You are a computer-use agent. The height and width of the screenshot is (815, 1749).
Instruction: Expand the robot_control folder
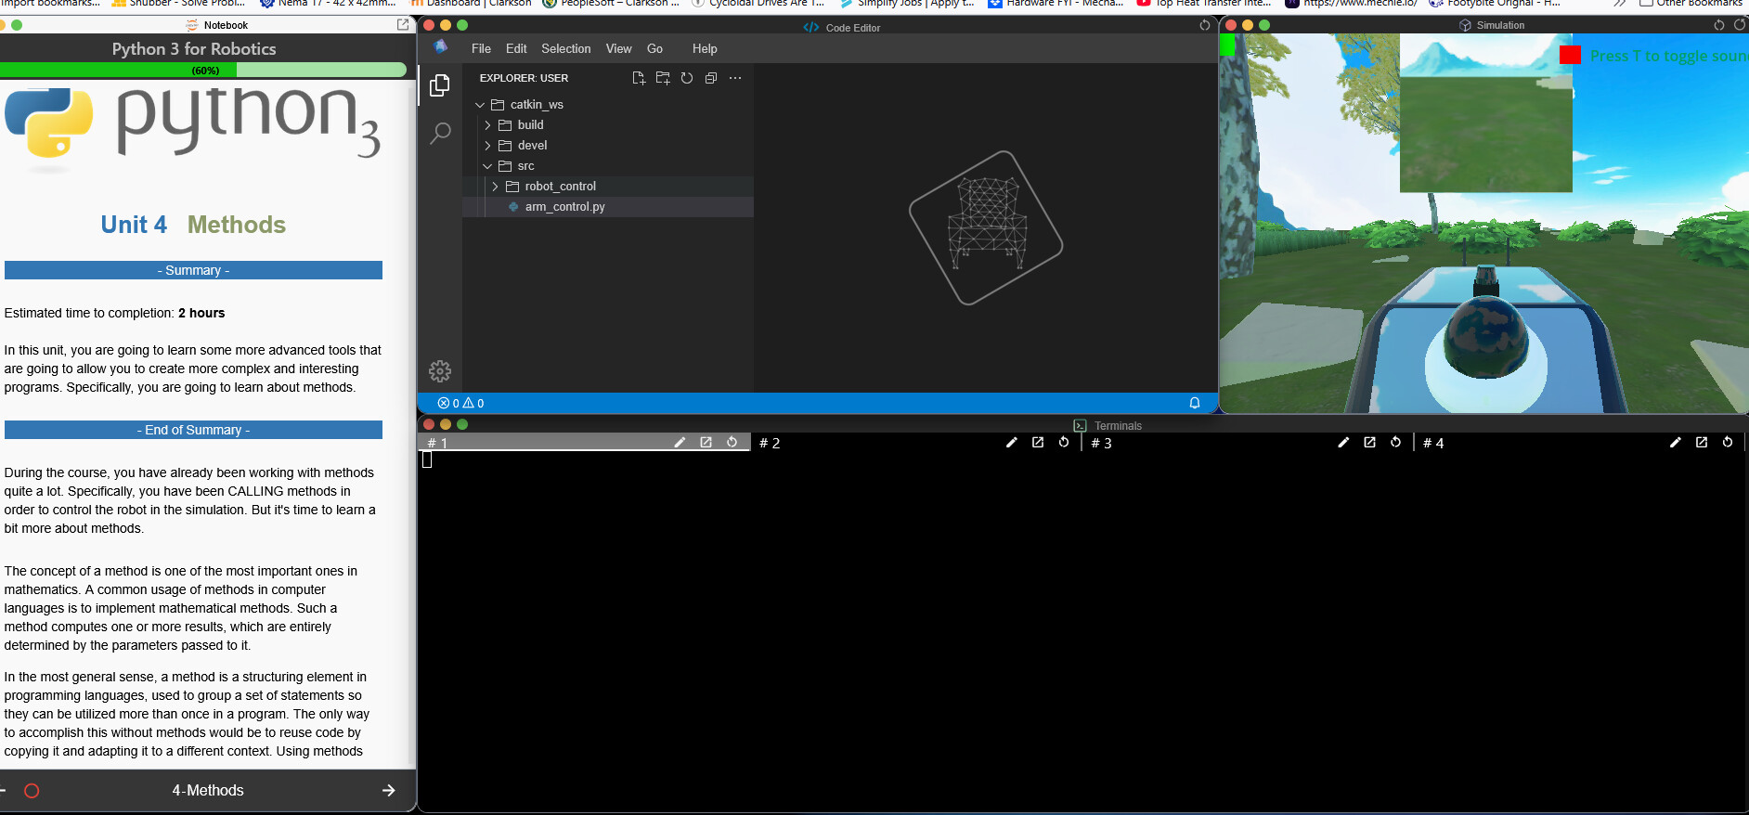[x=560, y=187]
